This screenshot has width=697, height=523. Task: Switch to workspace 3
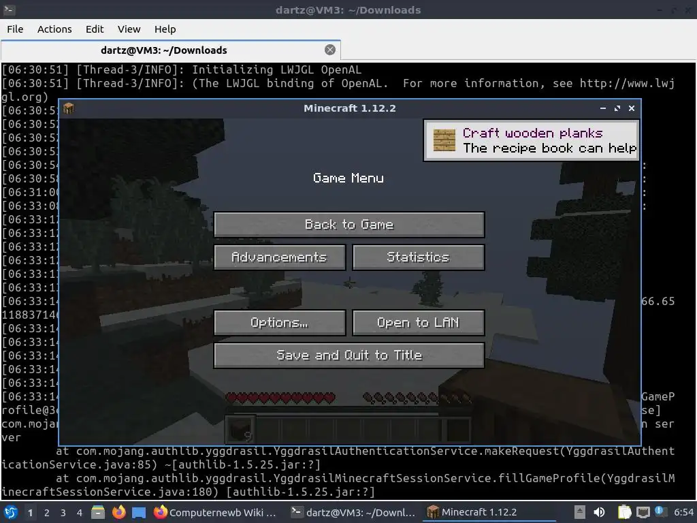tap(63, 513)
